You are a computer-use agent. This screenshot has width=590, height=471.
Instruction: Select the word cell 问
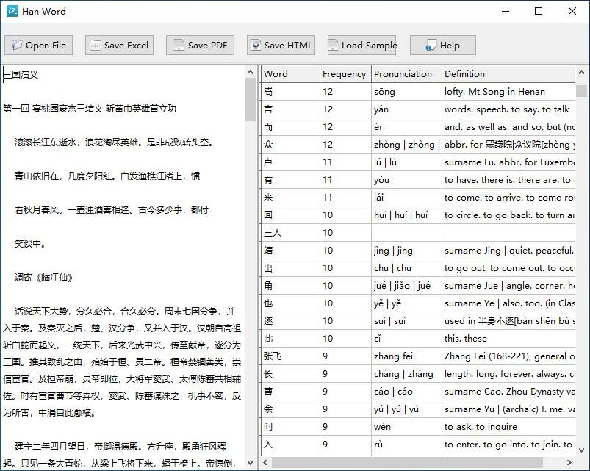point(289,427)
